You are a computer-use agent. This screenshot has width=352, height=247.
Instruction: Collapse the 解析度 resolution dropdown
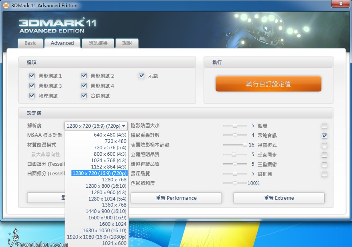(96, 126)
